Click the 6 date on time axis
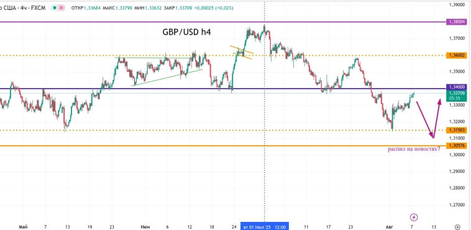471x230 pixels. tap(167, 227)
